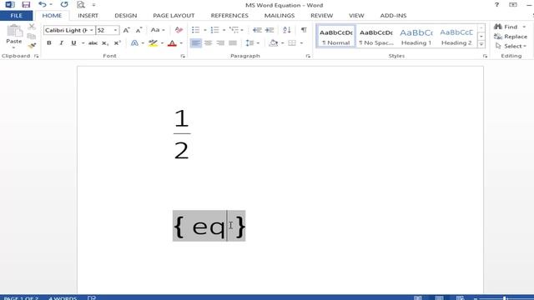Insert a bulleted list
Screen dimensions: 534x300
[x=195, y=30]
